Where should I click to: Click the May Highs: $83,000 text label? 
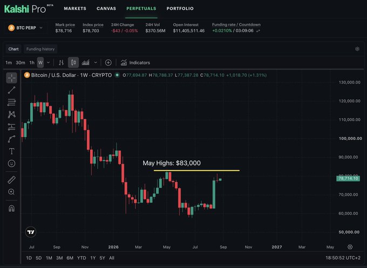point(172,163)
